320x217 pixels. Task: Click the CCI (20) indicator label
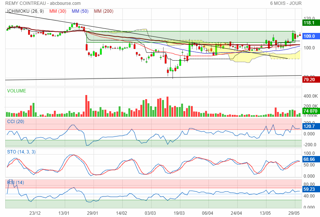pos(15,122)
